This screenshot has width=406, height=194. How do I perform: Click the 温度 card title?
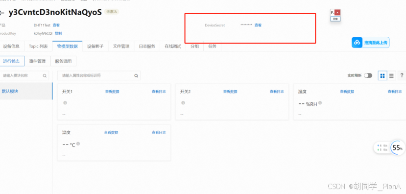(66, 132)
